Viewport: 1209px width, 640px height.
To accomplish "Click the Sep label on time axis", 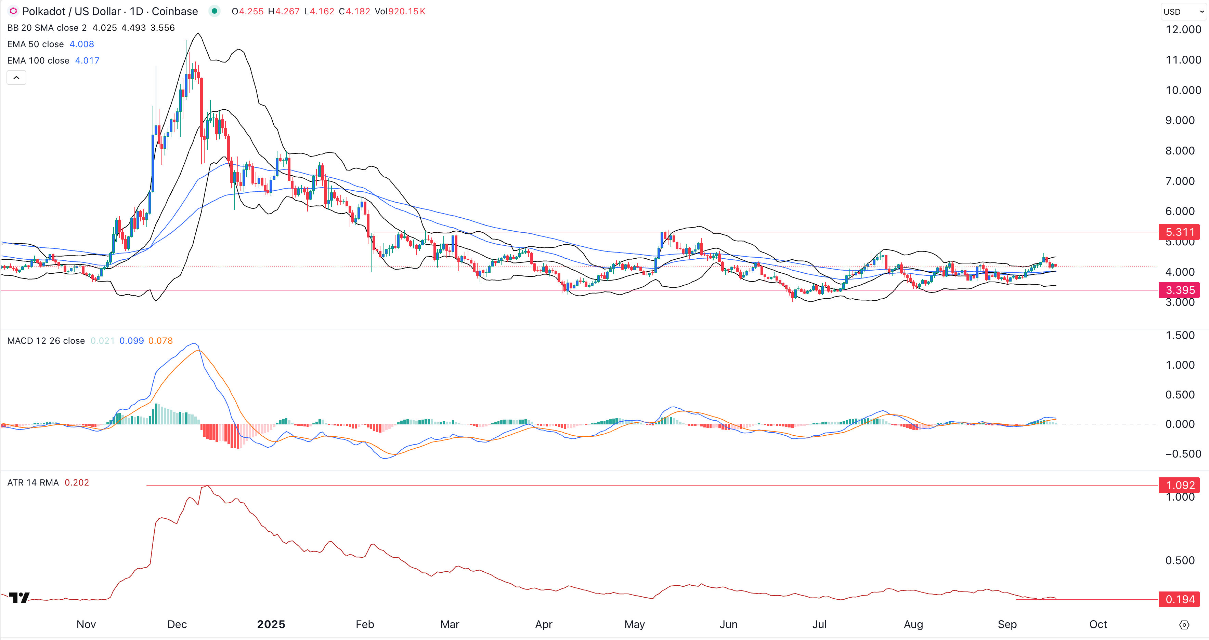I will [1007, 625].
